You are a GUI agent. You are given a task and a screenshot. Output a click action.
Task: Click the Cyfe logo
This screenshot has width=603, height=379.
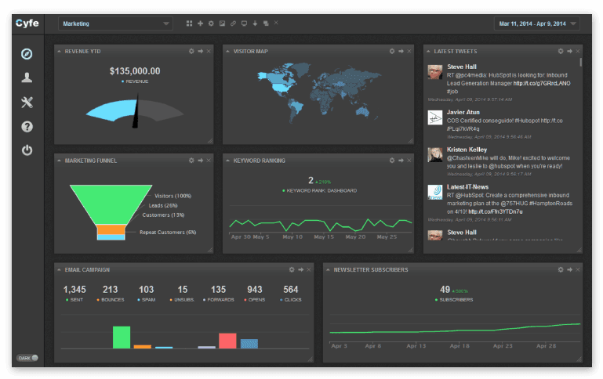pyautogui.click(x=27, y=23)
